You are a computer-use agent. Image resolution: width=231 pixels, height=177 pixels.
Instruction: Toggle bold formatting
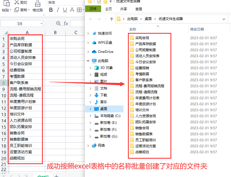point(51,10)
